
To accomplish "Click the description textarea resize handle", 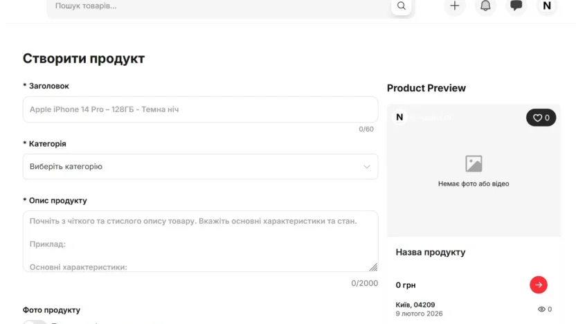I will [373, 267].
